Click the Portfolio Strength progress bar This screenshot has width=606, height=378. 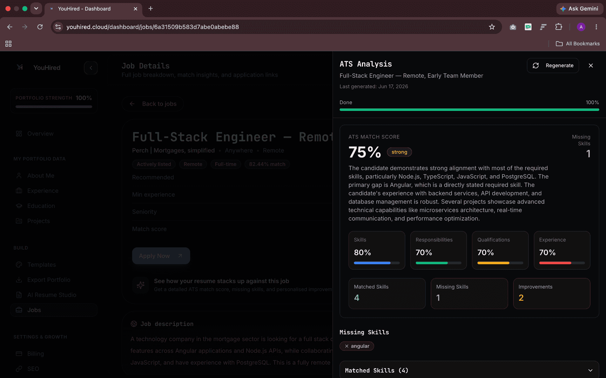click(x=54, y=107)
